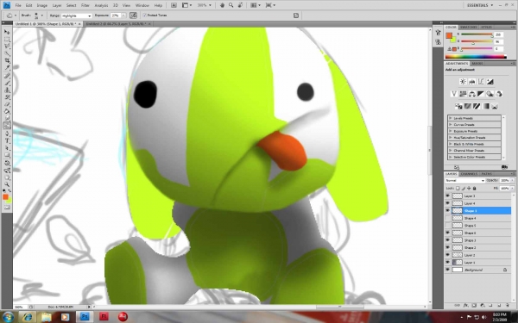This screenshot has height=323, width=518.
Task: Add an Exposure adjustment
Action: point(490,82)
